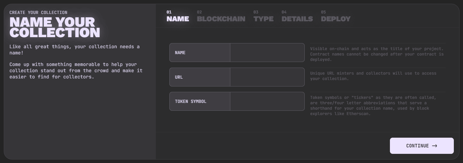This screenshot has height=163, width=463.
Task: Switch to the BLOCKCHAIN step tab
Action: 221,19
